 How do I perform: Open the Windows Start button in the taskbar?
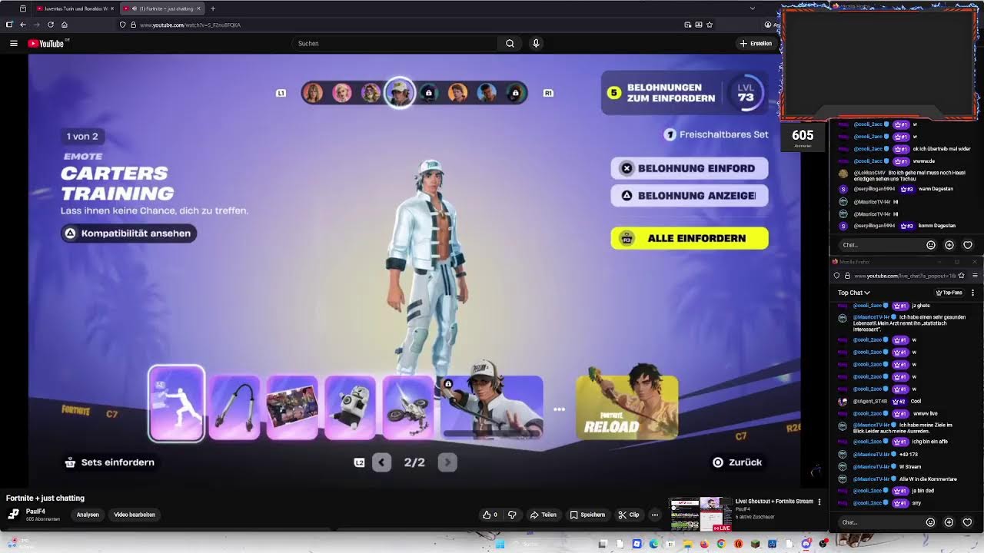500,545
